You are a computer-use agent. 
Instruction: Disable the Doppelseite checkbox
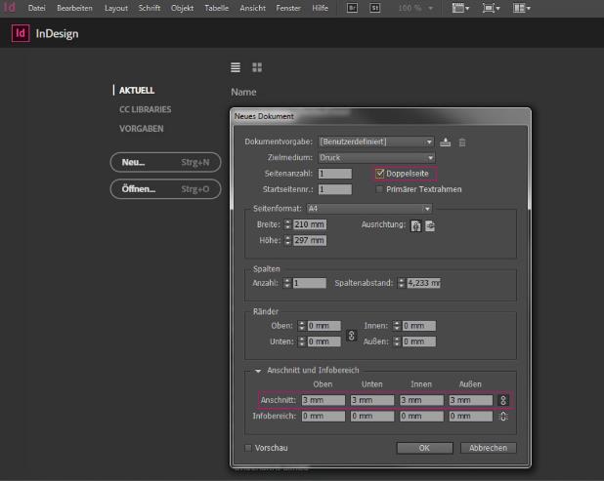pos(380,174)
